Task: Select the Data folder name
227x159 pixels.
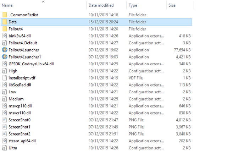Action: pos(13,22)
